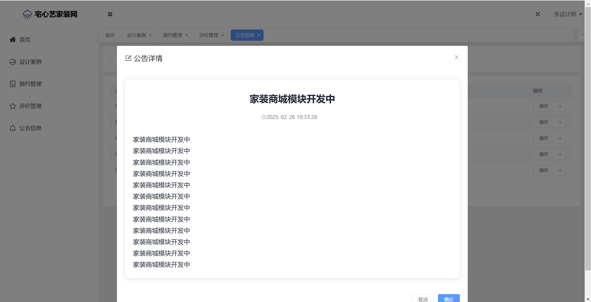Close the 公告详情 dialog with X
Screen dimensions: 591x302
456,57
